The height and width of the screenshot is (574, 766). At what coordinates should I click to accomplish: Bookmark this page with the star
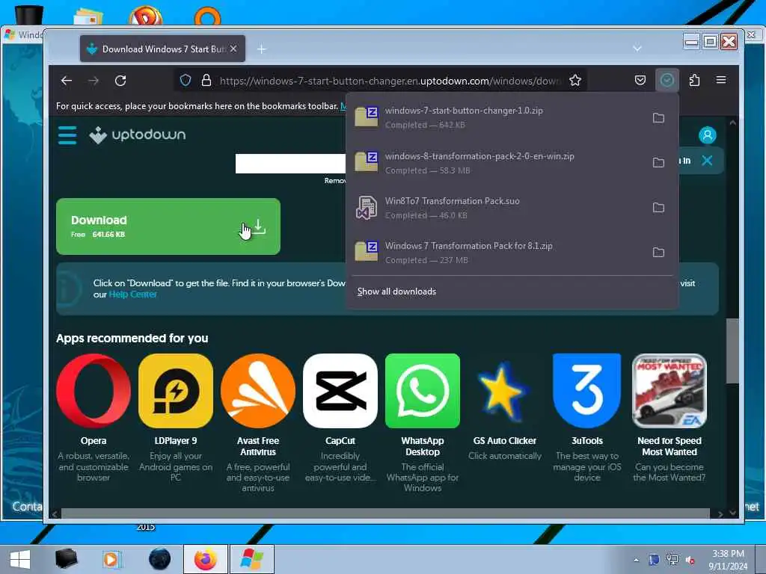[x=575, y=80]
